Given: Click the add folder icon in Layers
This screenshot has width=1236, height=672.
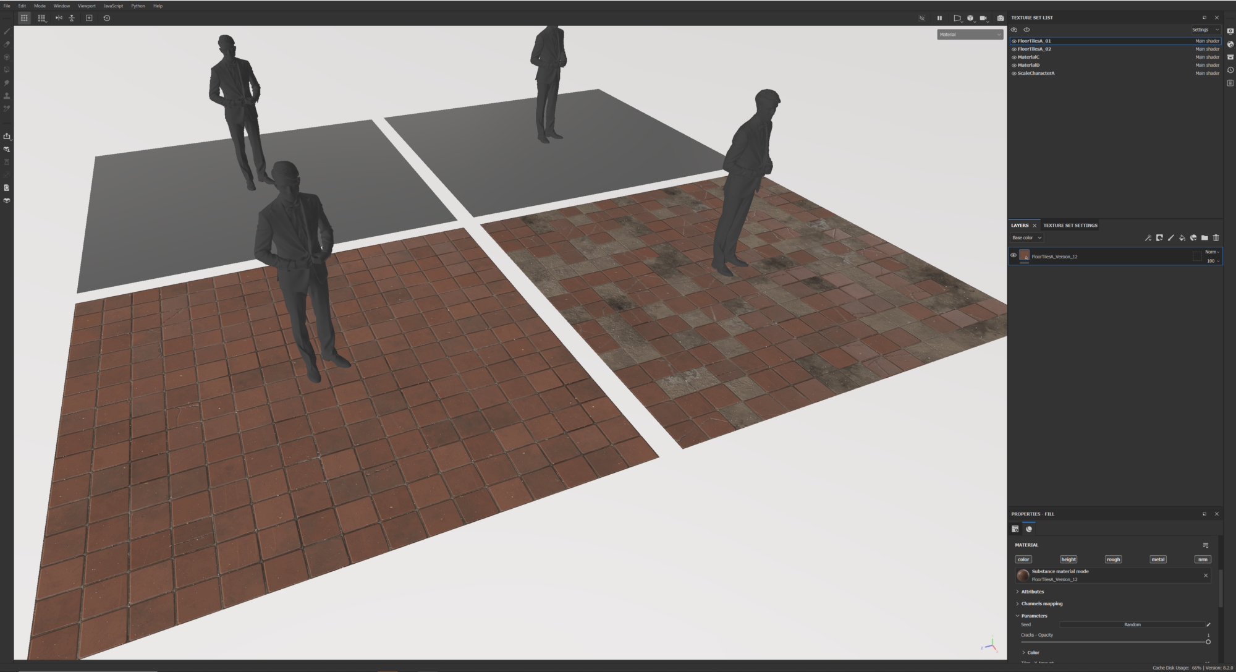Looking at the screenshot, I should pyautogui.click(x=1204, y=238).
